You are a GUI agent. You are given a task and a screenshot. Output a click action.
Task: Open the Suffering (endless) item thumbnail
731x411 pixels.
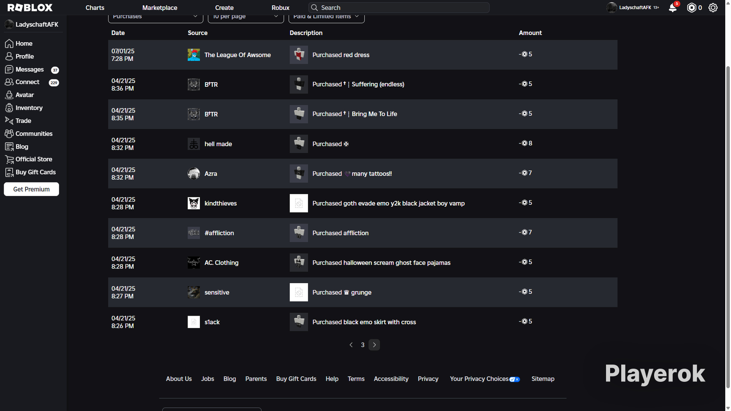299,84
